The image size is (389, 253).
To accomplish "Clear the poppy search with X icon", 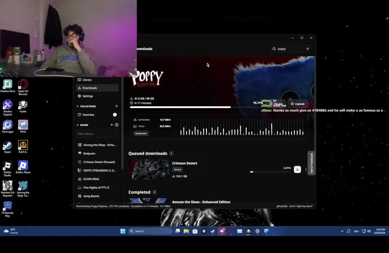I will click(308, 49).
